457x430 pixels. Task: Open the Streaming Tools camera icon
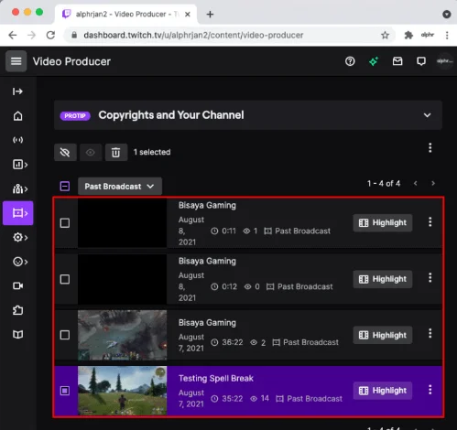[17, 285]
